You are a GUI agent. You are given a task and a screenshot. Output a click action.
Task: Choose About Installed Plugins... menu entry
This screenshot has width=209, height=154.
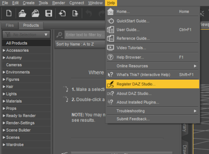coord(153,102)
